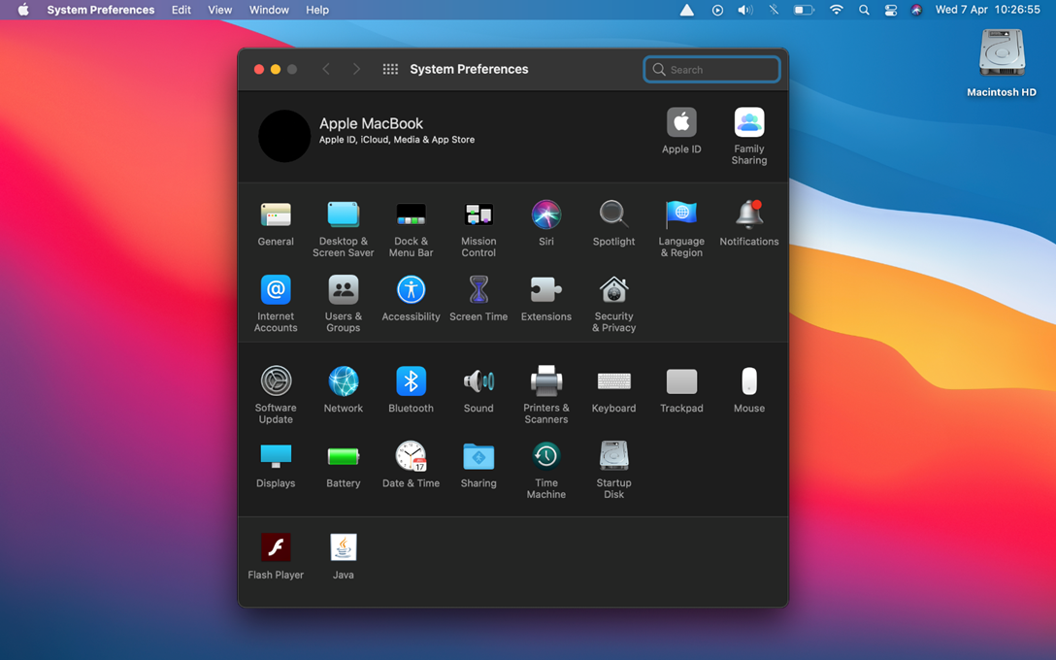
Task: Open Mission Control preferences
Action: (478, 215)
